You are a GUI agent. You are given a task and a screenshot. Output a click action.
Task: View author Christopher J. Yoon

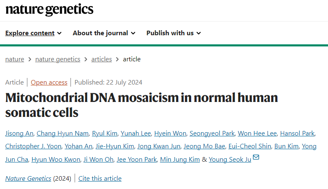33,146
